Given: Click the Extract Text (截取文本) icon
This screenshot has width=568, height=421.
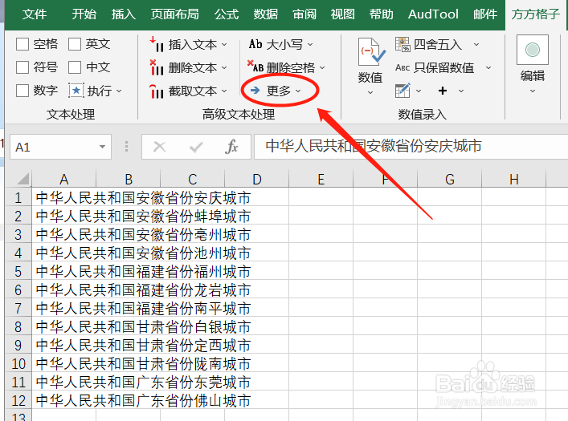Looking at the screenshot, I should tap(157, 91).
